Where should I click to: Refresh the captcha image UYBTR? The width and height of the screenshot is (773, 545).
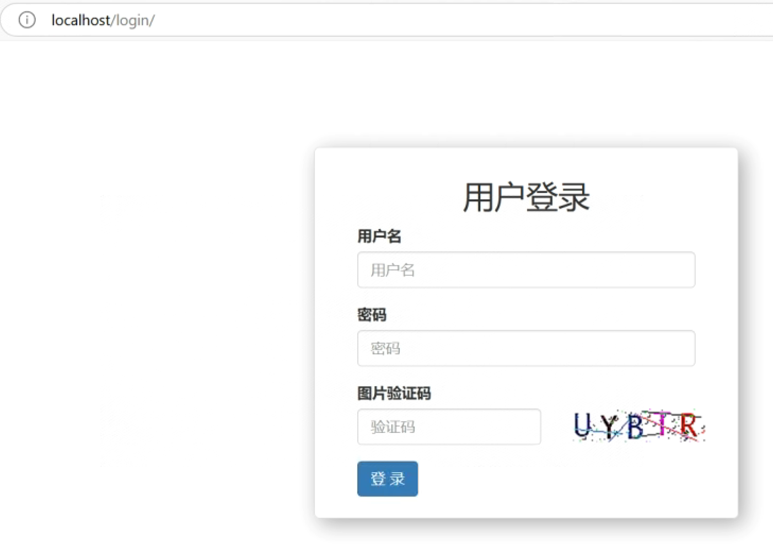point(639,426)
